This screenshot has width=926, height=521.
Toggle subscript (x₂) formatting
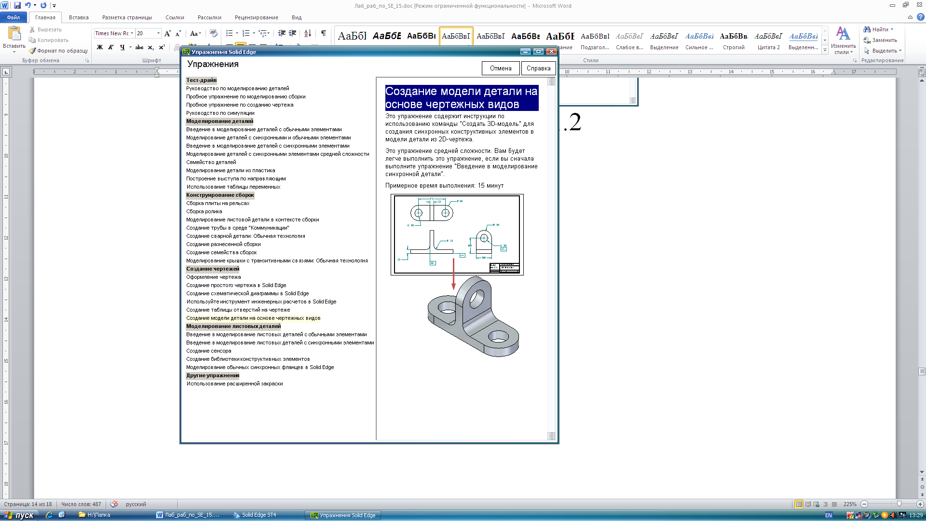click(150, 47)
